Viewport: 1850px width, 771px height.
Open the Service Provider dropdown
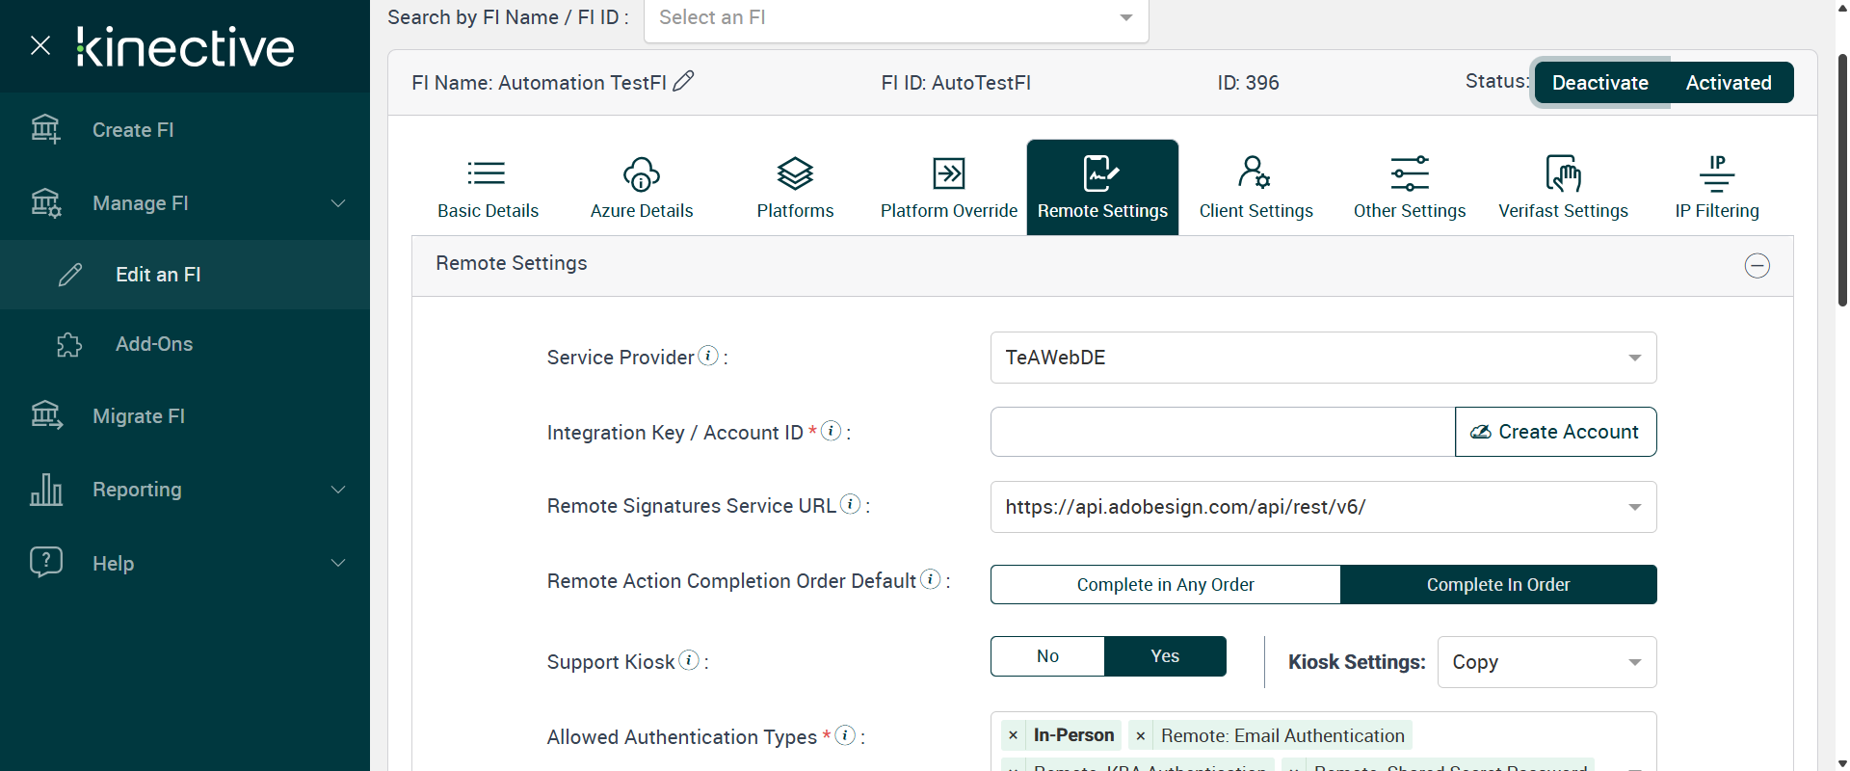pos(1323,358)
